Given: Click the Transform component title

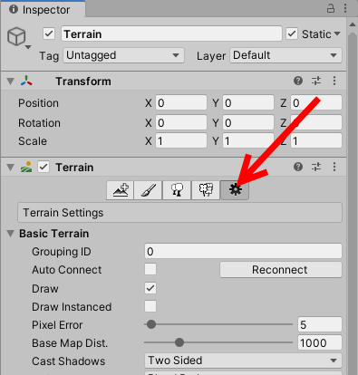Looking at the screenshot, I should tap(83, 82).
